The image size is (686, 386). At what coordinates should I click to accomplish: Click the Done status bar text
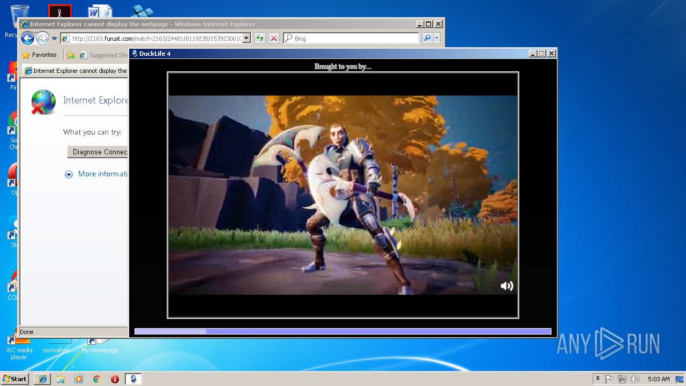point(27,332)
